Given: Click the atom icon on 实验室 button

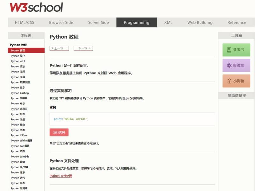Looking at the screenshot, I should [x=229, y=66].
